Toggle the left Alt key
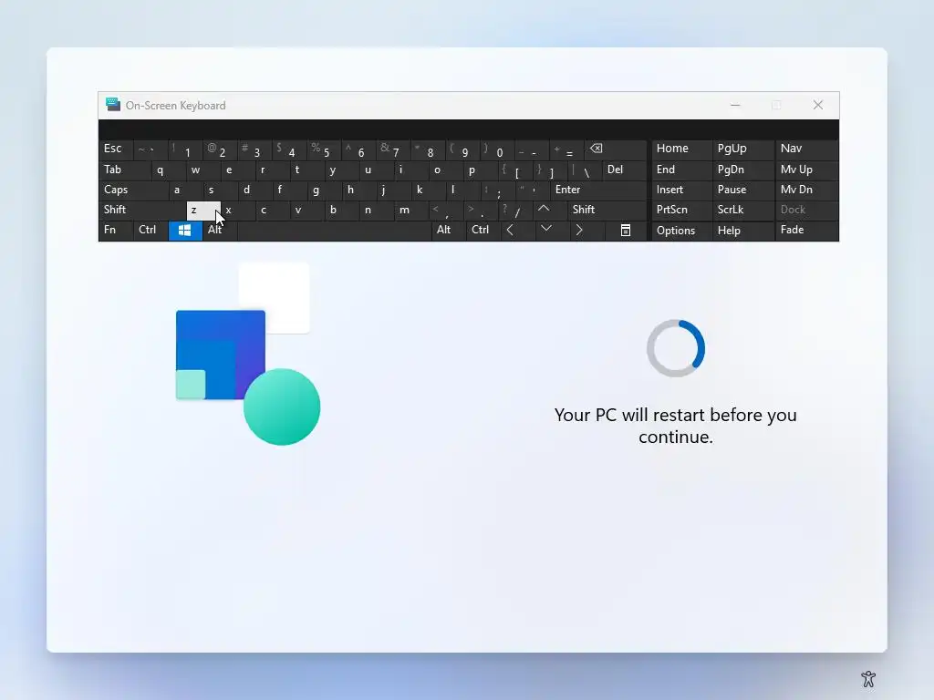The width and height of the screenshot is (934, 700). (220, 231)
